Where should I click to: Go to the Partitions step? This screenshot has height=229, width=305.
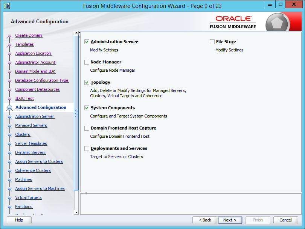(24, 207)
